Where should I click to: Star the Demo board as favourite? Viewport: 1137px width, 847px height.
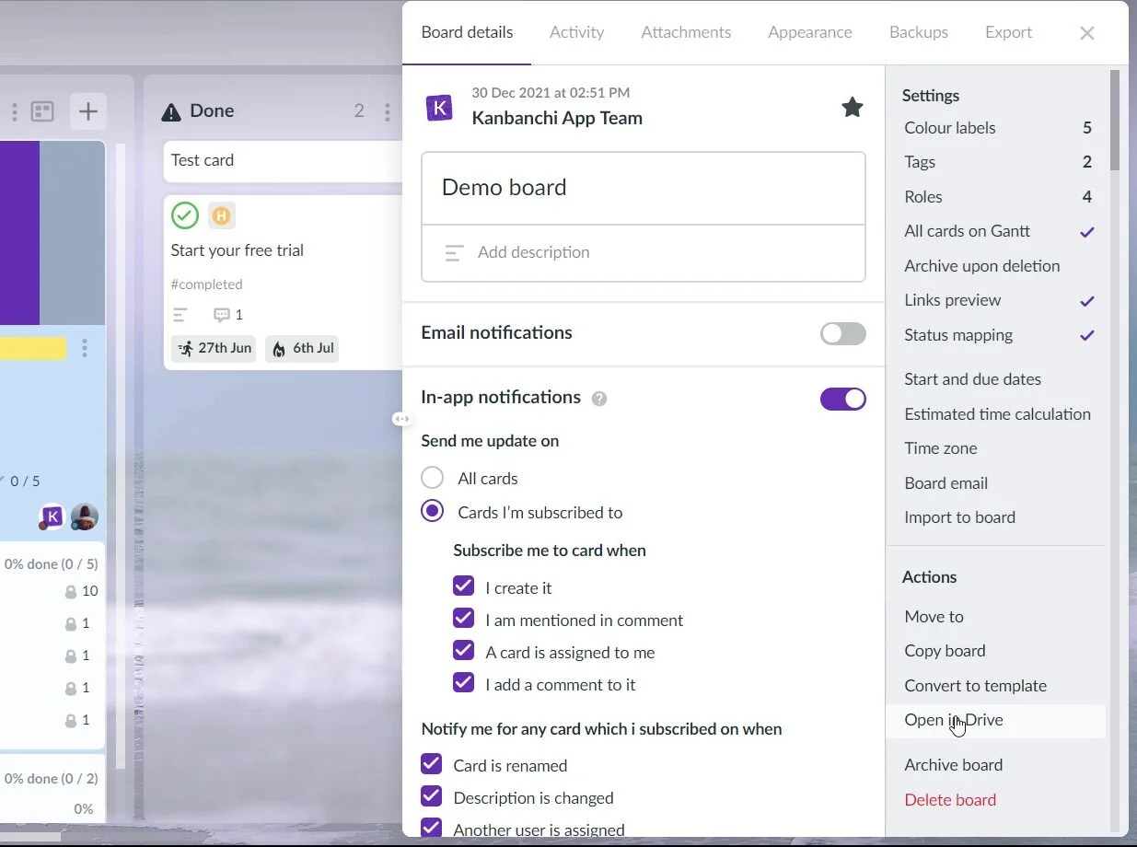coord(853,108)
